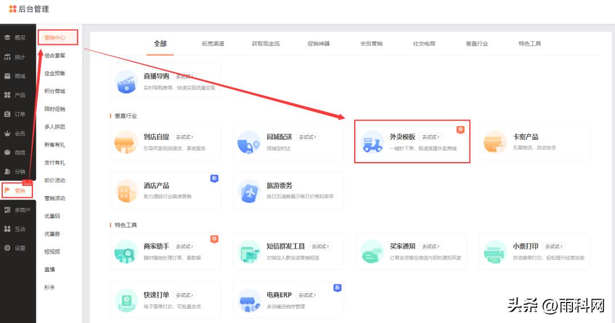Open the 分销 distribution sidebar icon
Screen dimensions: 615x323
point(7,172)
